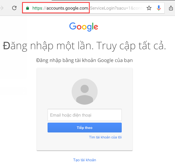Click the green padlock security icon
Image resolution: width=175 pixels, height=165 pixels.
[28, 8]
